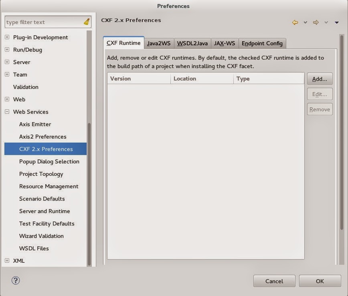348x296 pixels.
Task: Expand the Plug-in Development node
Action: click(7, 37)
